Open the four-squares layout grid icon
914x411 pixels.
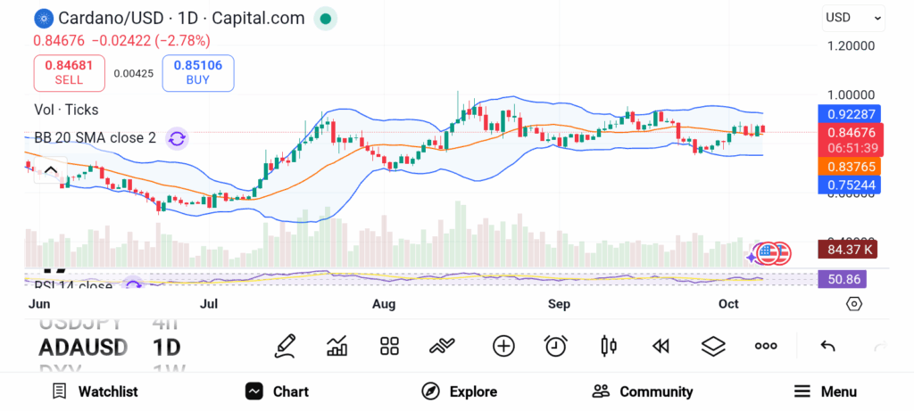coord(389,346)
